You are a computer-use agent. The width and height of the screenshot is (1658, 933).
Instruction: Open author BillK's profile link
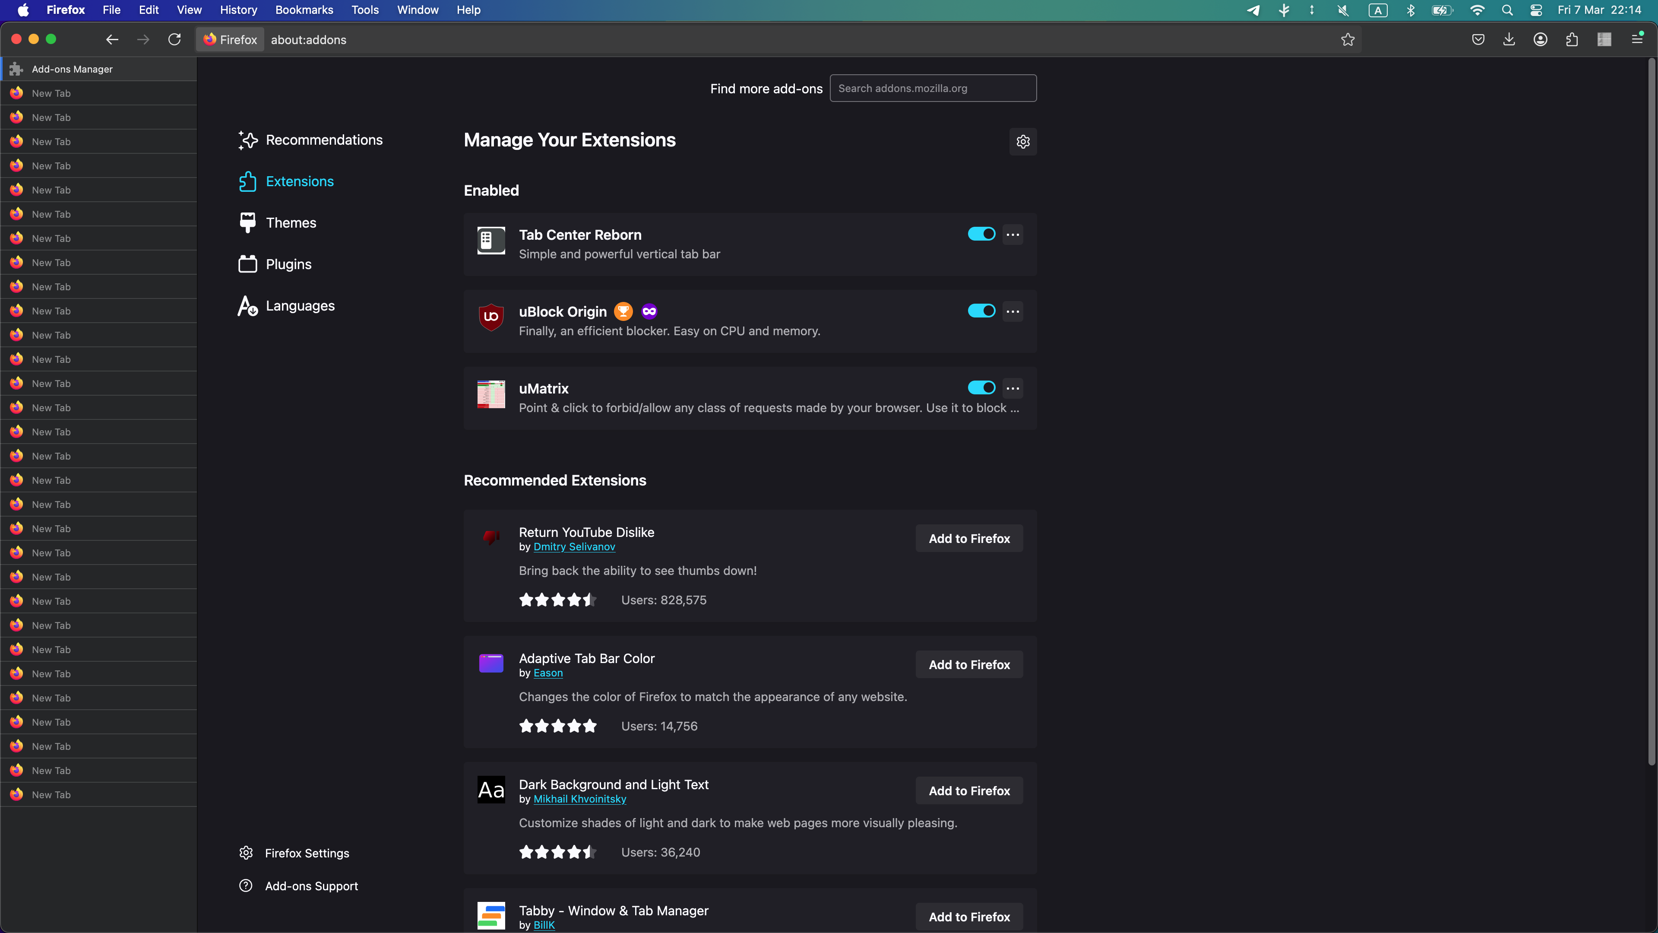(x=544, y=925)
